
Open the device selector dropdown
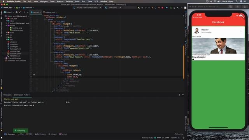pyautogui.click(x=87, y=8)
